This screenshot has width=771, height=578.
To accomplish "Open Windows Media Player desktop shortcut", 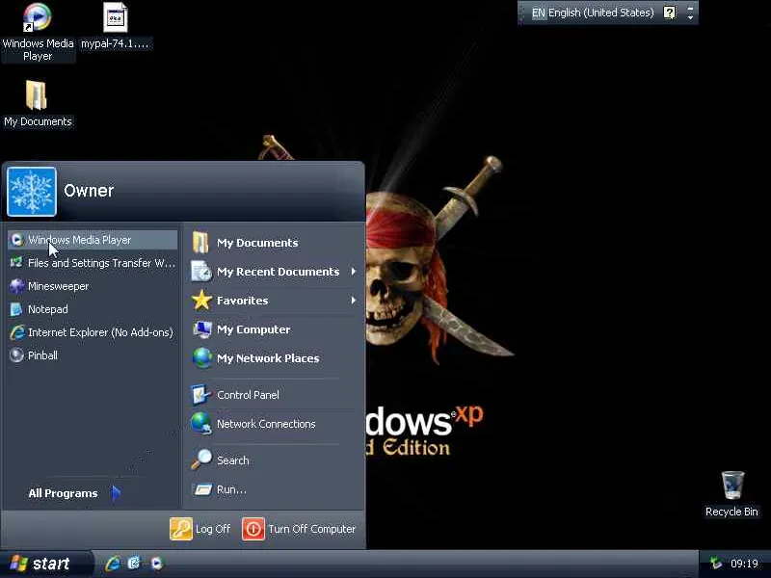I will 38,32.
